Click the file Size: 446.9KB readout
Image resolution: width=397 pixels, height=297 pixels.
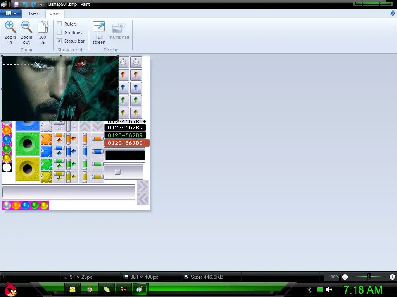click(x=207, y=277)
